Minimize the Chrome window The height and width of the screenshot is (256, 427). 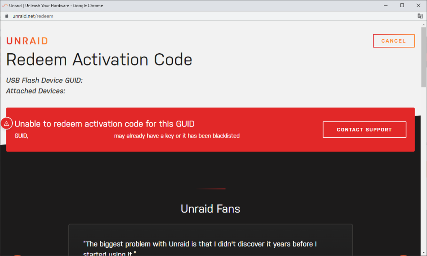pyautogui.click(x=386, y=6)
